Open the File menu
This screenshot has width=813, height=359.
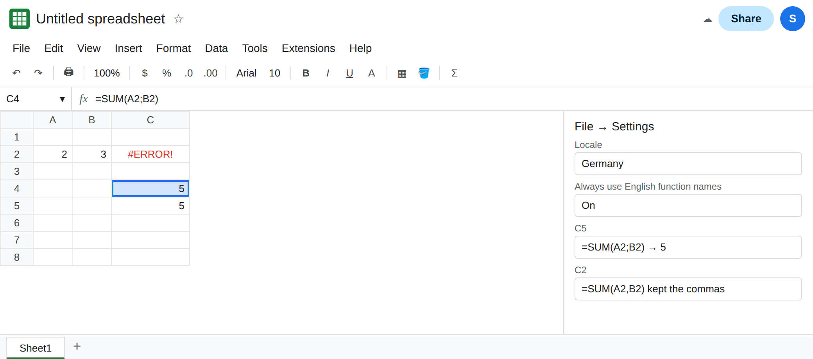[21, 48]
